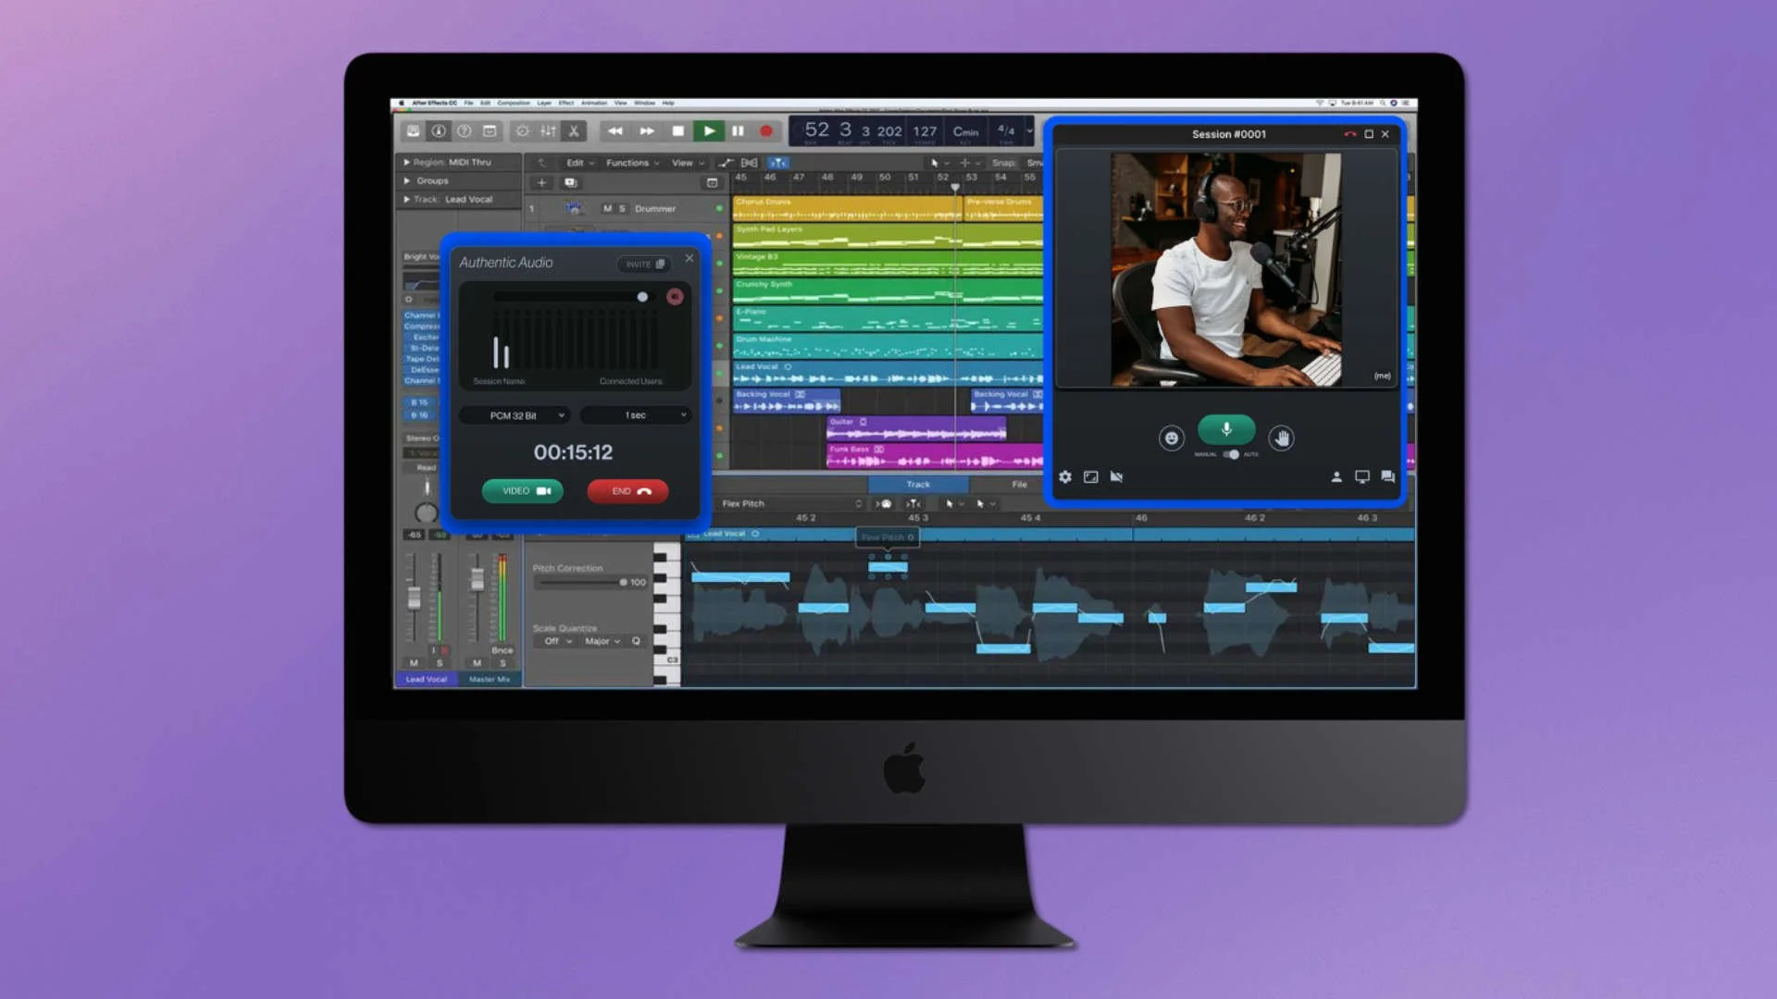Screen dimensions: 1777x999
Task: Adjust the Pitch Correction slider
Action: (622, 582)
